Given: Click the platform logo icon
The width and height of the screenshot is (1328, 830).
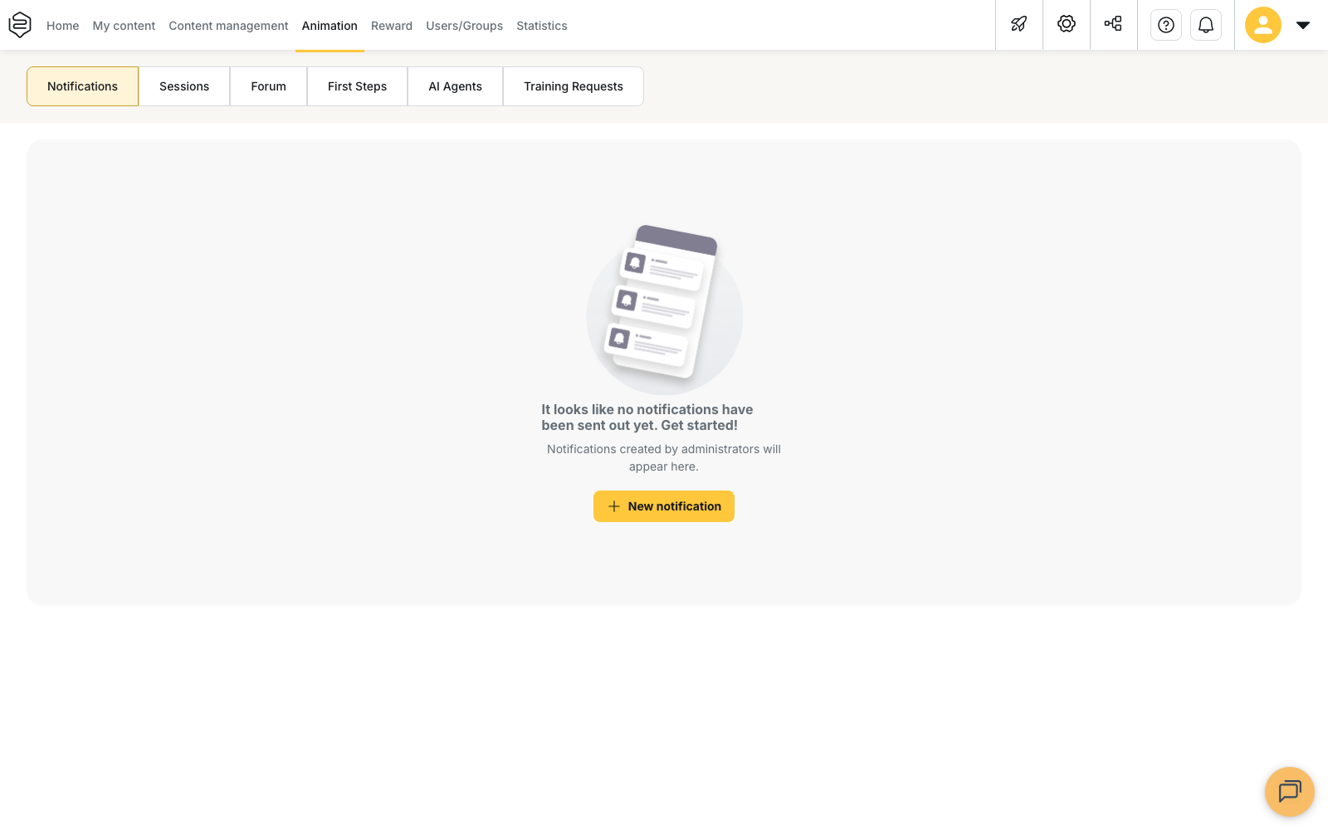Looking at the screenshot, I should pos(20,25).
